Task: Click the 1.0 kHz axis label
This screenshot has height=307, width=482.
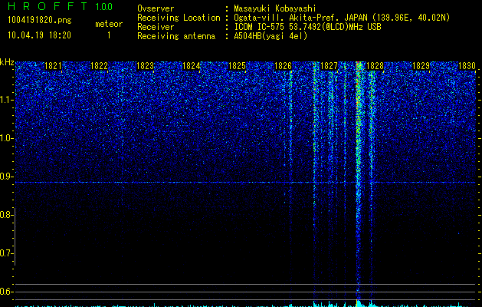Action: pos(5,138)
